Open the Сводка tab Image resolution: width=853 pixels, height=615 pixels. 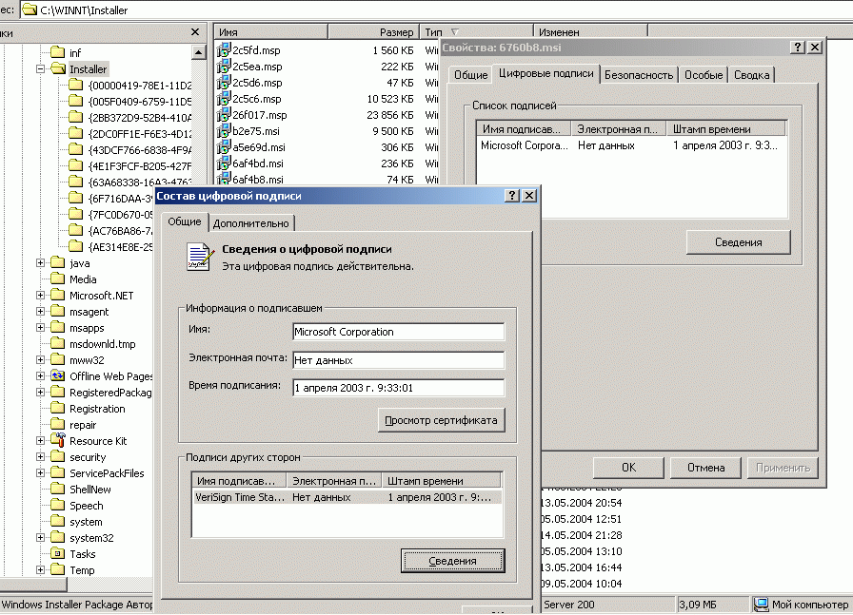[x=751, y=75]
